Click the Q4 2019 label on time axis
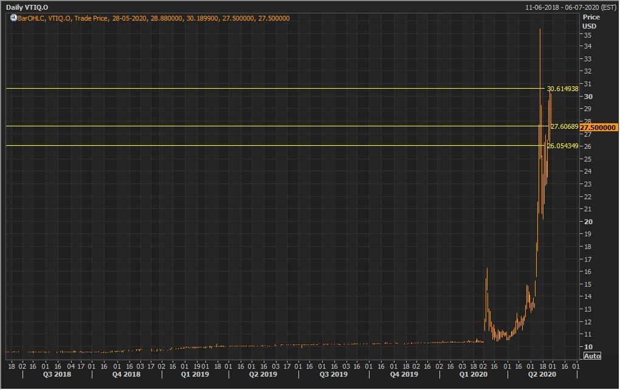The width and height of the screenshot is (620, 390). 403,375
